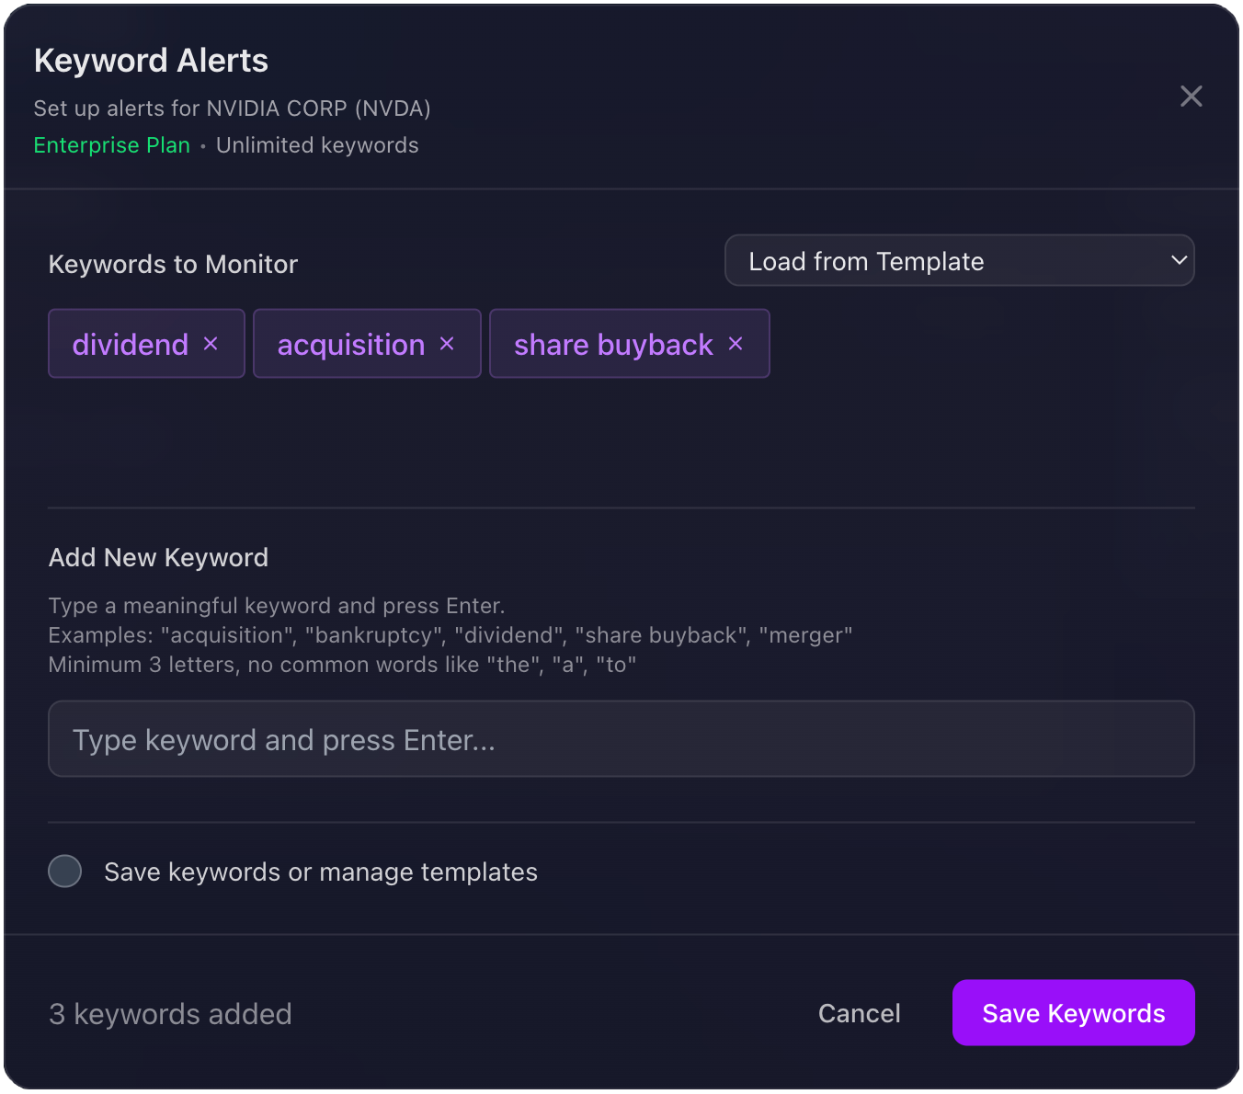Close the Keyword Alerts dialog with the X
The width and height of the screenshot is (1243, 1094).
(x=1191, y=96)
